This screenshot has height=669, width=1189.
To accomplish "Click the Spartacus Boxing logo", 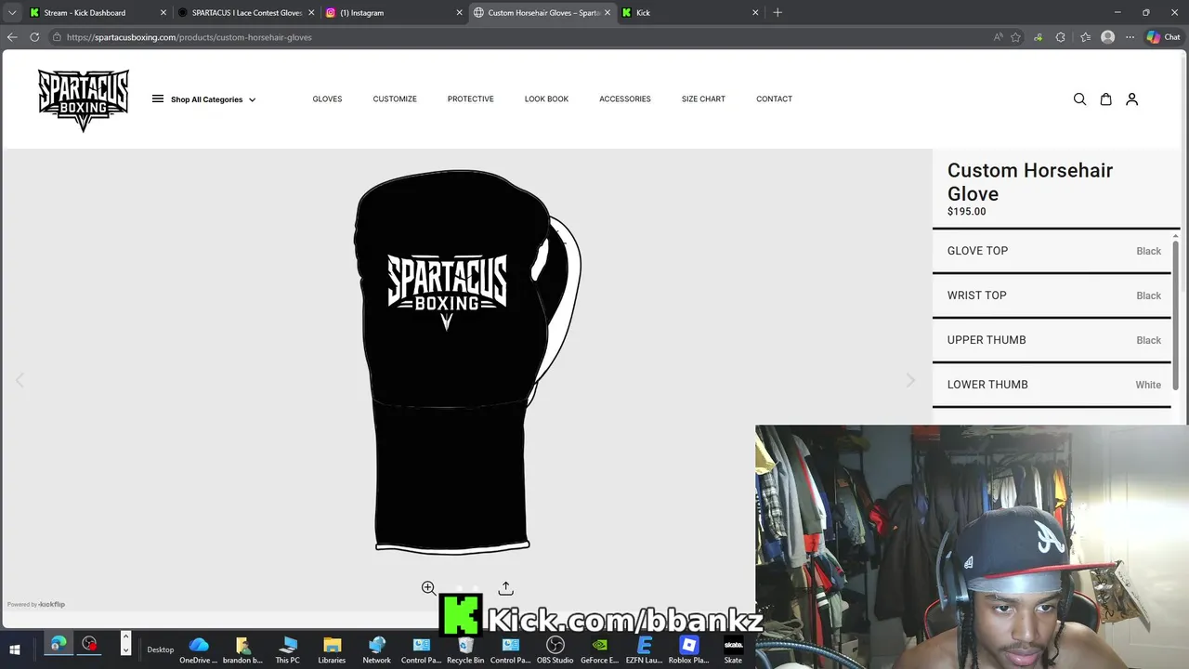I will (84, 100).
